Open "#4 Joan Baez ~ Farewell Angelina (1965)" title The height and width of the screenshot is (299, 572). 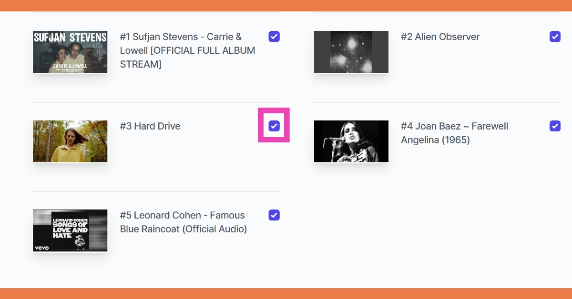454,133
